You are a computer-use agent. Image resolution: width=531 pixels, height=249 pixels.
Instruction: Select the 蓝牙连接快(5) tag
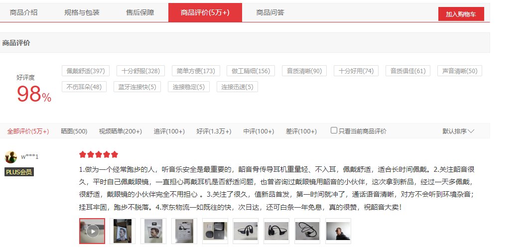137,87
